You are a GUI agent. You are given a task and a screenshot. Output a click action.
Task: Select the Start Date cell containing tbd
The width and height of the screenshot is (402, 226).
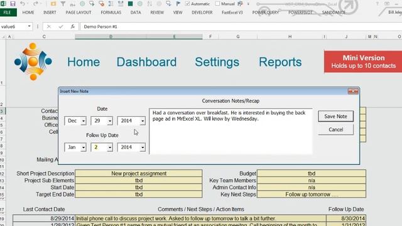click(x=139, y=187)
